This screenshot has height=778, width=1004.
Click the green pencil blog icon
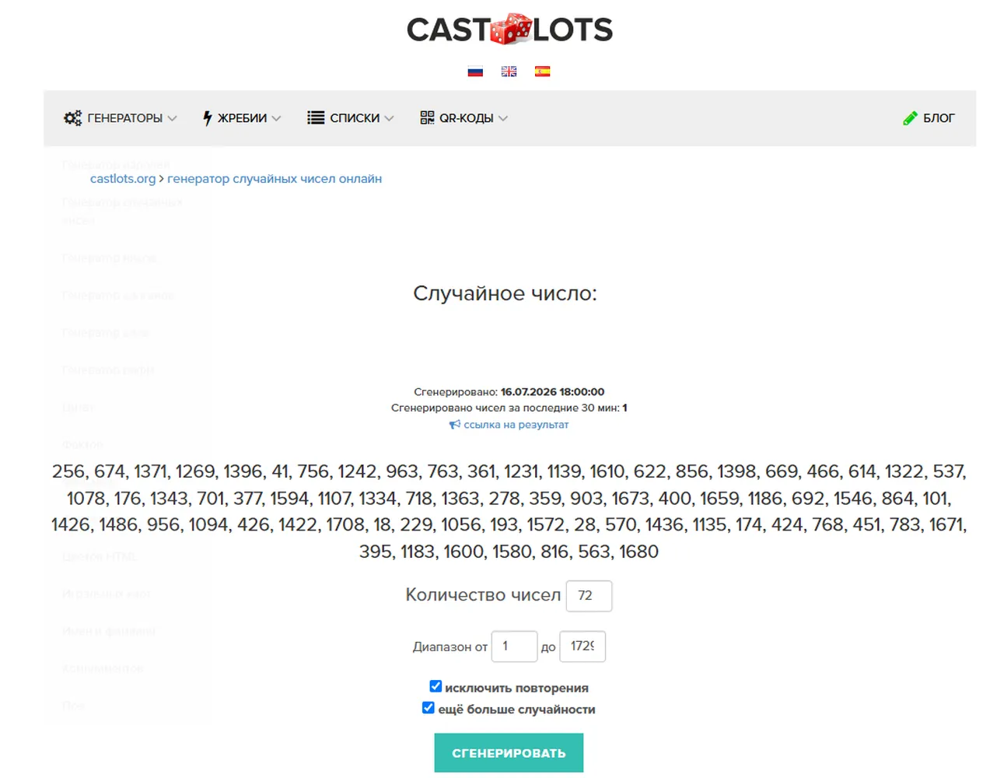910,118
